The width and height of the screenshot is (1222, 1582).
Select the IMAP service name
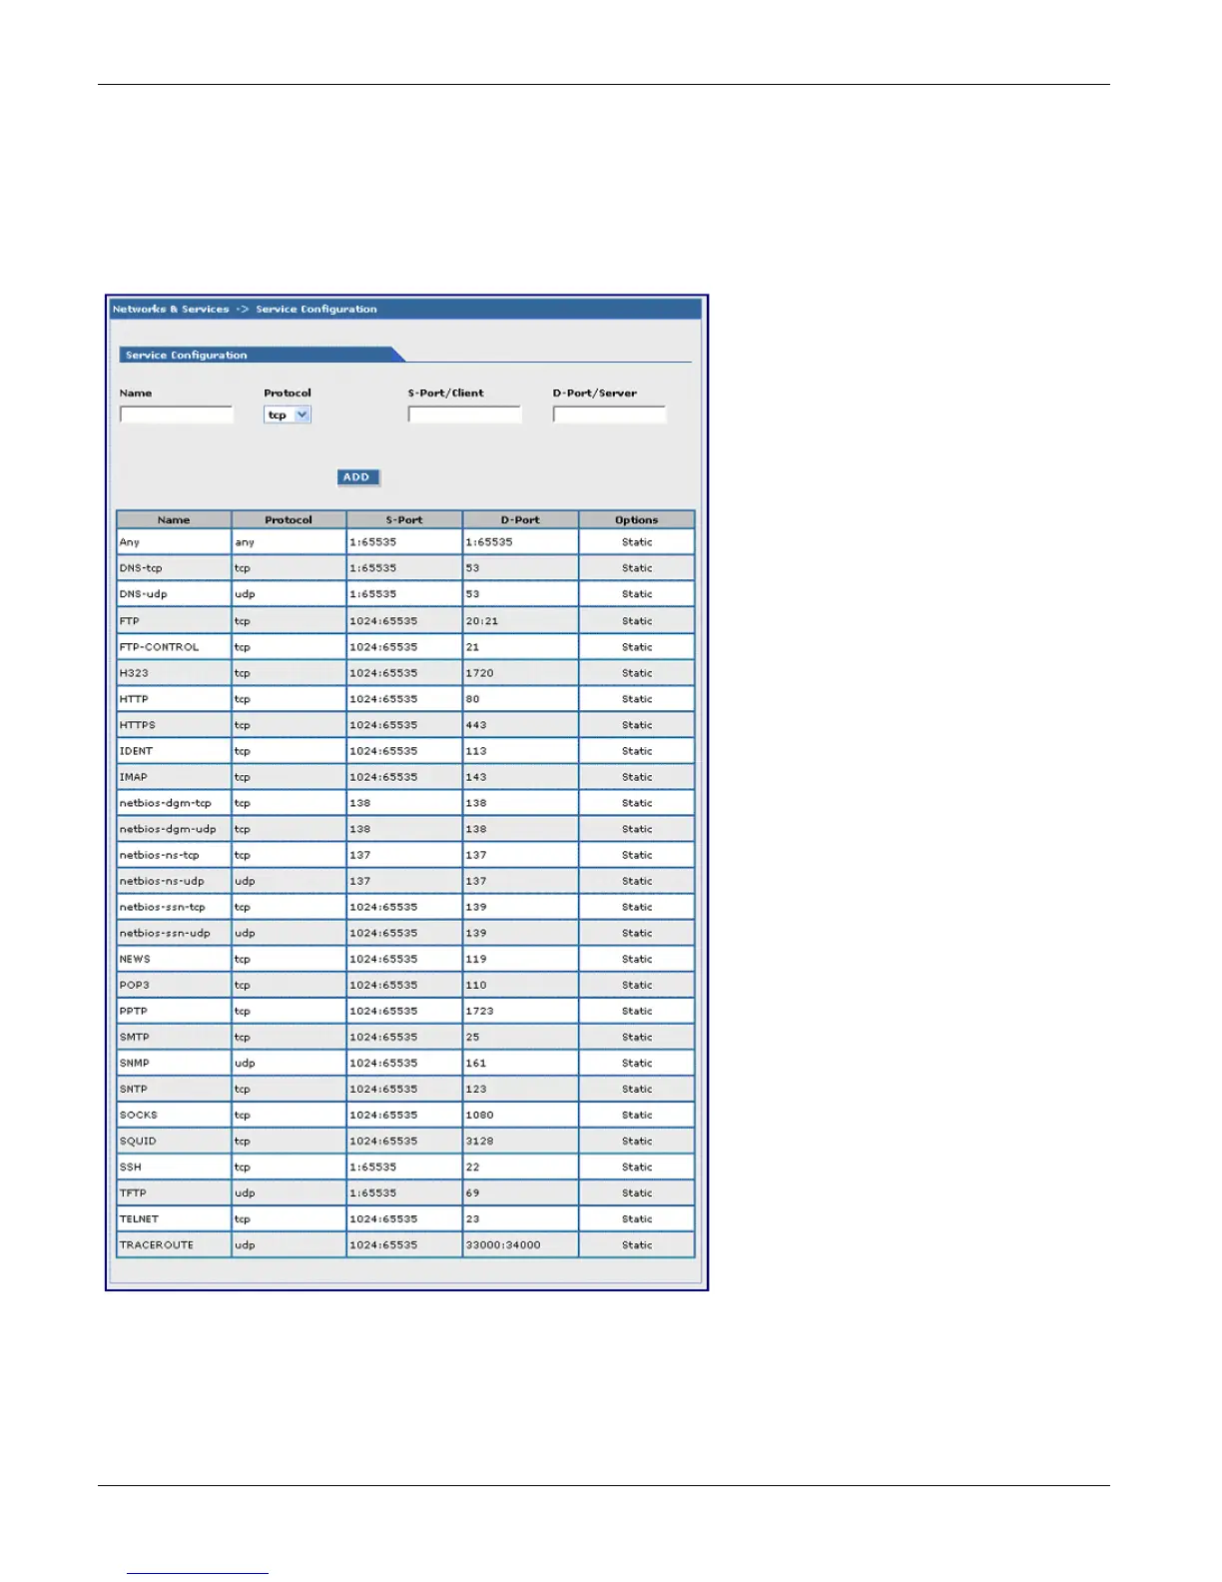coord(133,777)
